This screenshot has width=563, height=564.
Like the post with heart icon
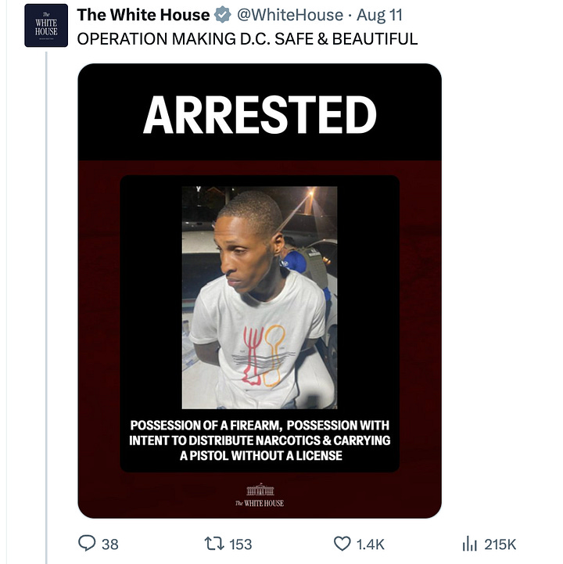click(342, 544)
